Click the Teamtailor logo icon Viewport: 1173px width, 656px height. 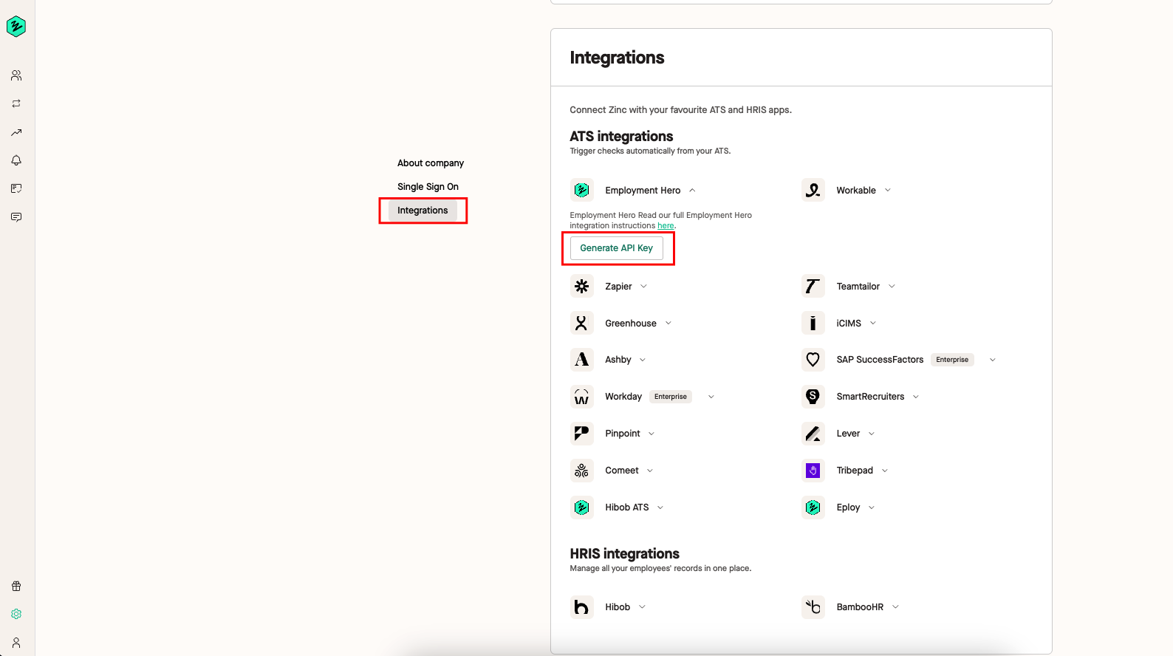(x=813, y=286)
